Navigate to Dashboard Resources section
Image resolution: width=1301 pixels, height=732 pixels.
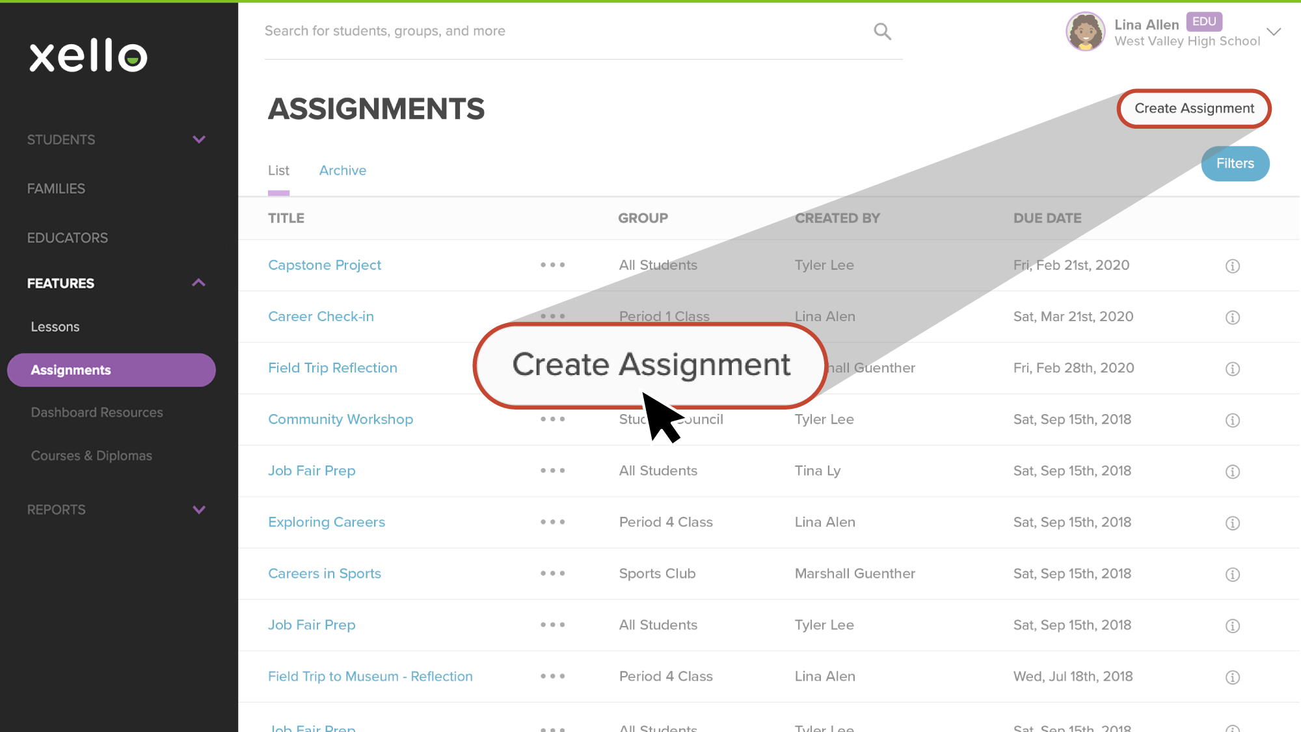point(96,412)
